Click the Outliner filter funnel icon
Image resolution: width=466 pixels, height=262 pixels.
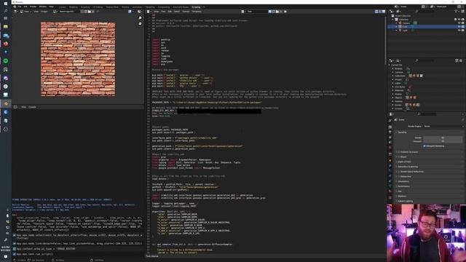(x=457, y=12)
